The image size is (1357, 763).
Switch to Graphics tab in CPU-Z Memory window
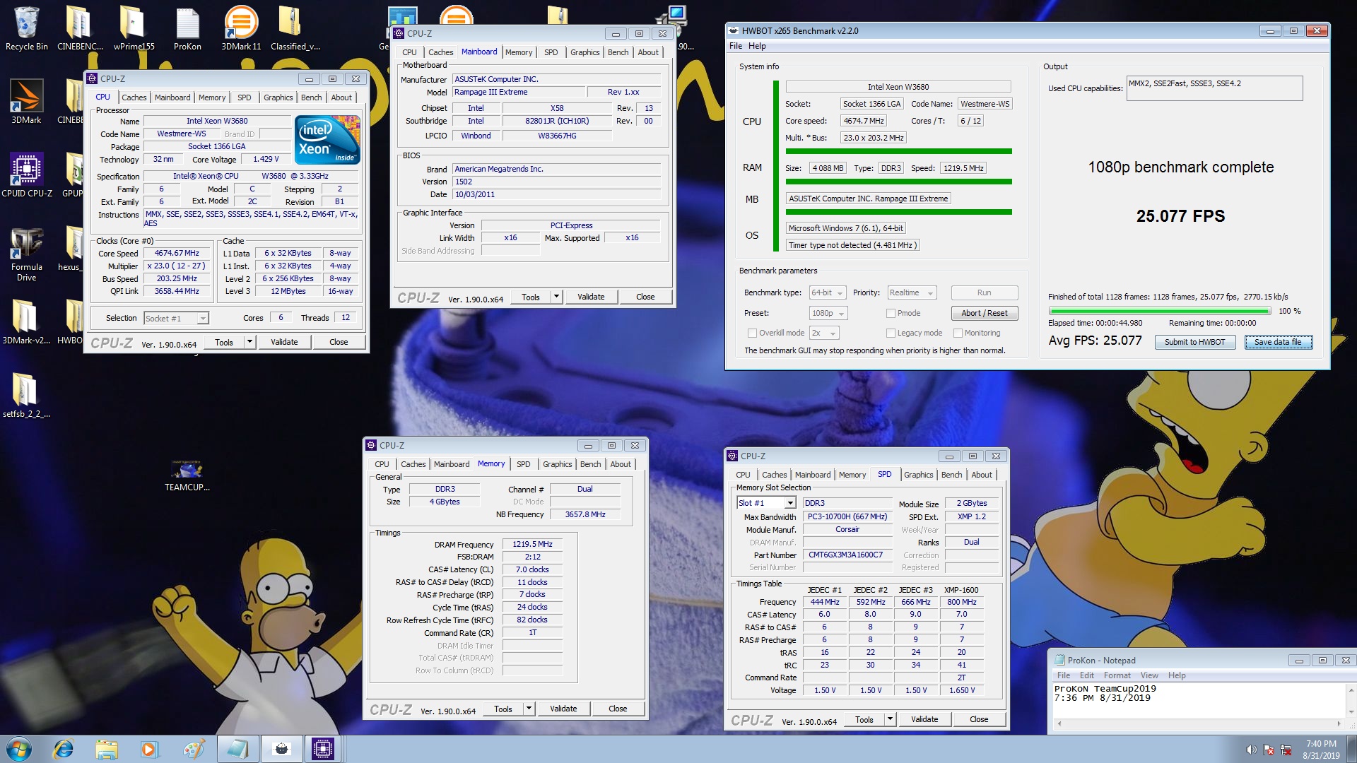click(x=558, y=464)
